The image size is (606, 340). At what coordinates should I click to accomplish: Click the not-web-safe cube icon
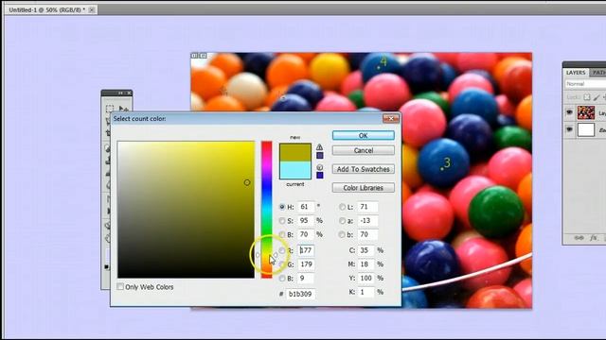320,167
